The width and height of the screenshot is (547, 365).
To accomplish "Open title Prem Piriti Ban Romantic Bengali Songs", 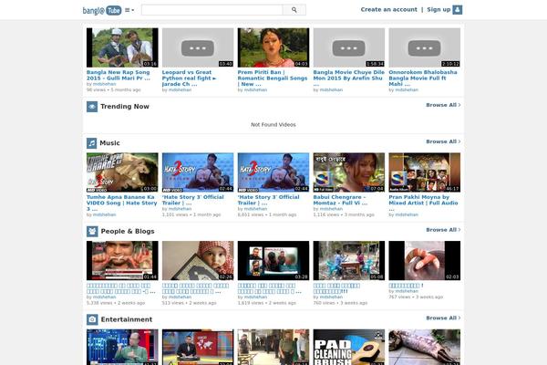I will (273, 78).
